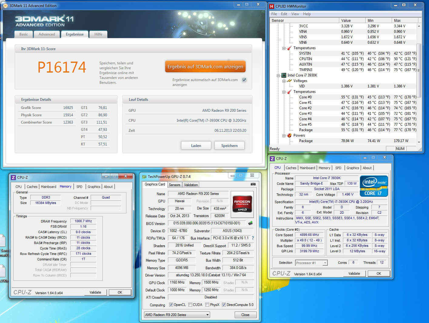Open the Graphics tab in CPU-Z CPU window

click(x=353, y=168)
